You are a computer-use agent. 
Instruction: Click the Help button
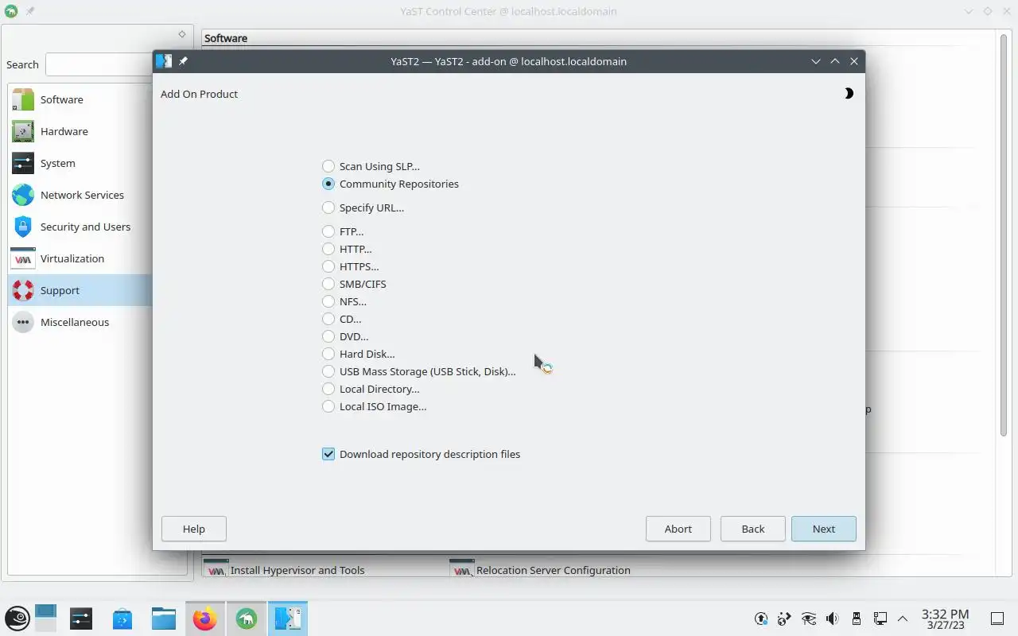pos(194,529)
